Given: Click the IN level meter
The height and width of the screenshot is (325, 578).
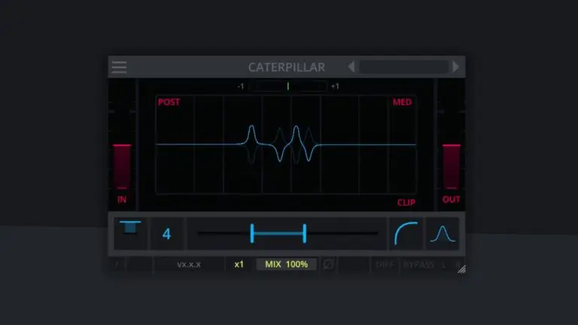Looking at the screenshot, I should coord(122,166).
